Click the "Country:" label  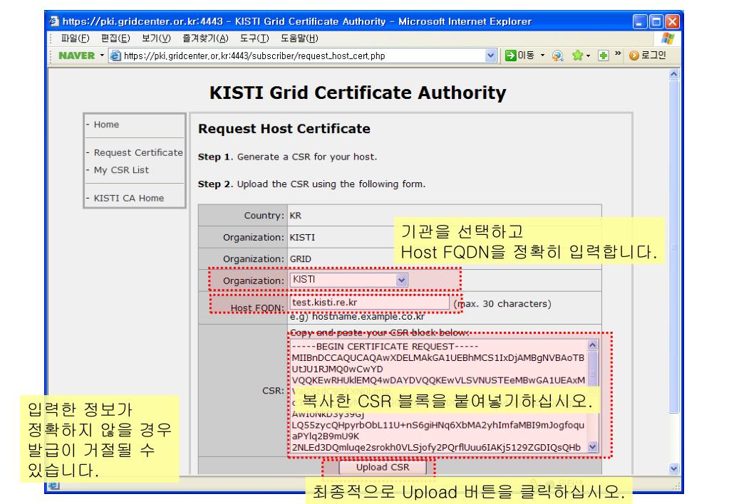(264, 216)
